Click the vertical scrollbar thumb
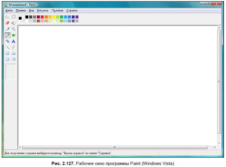 coord(219,82)
